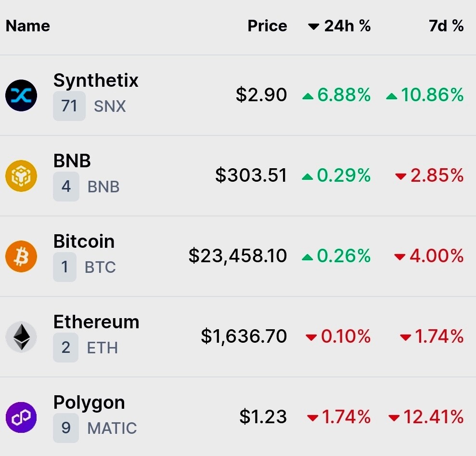Select the orange Bitcoin logo
This screenshot has width=476, height=456.
21,256
